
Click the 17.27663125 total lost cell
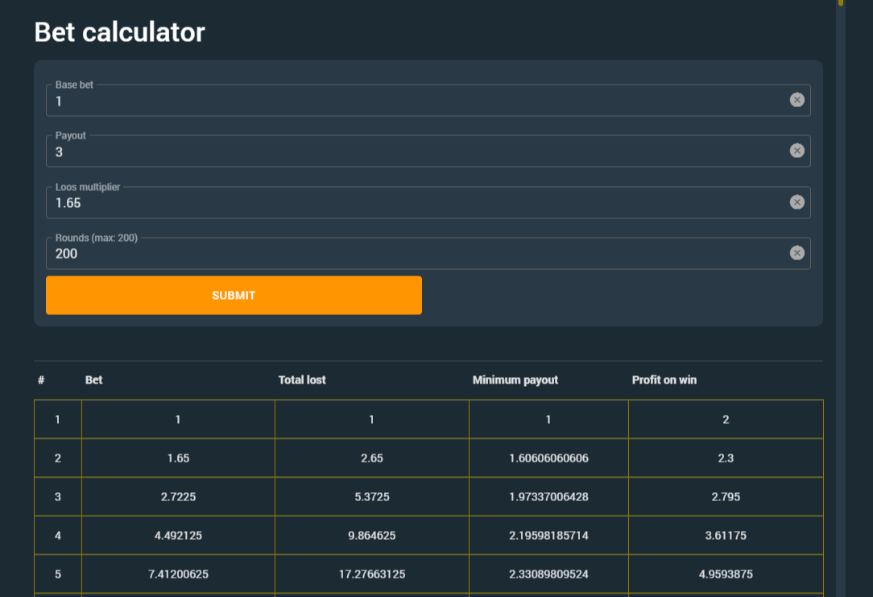pos(371,574)
